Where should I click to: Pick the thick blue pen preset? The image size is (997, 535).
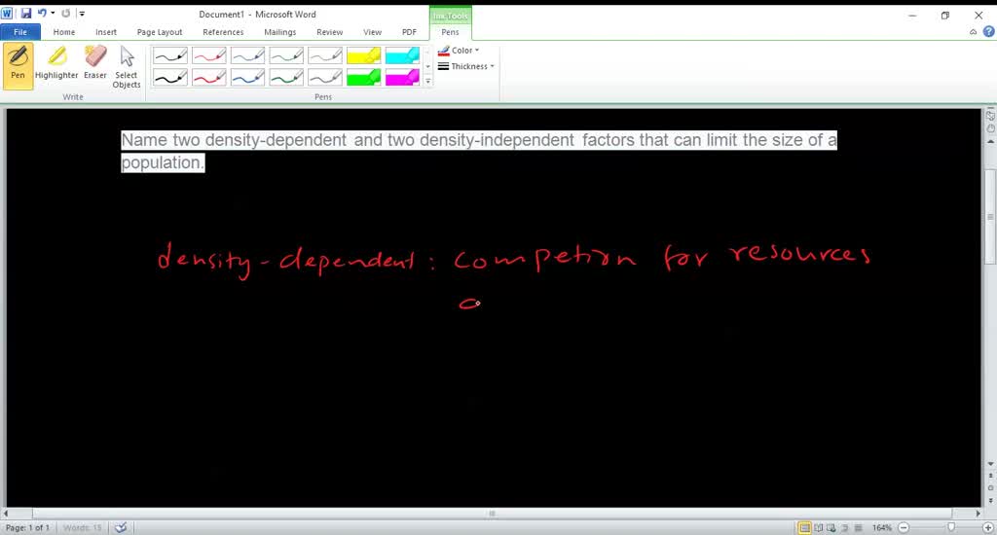coord(248,78)
